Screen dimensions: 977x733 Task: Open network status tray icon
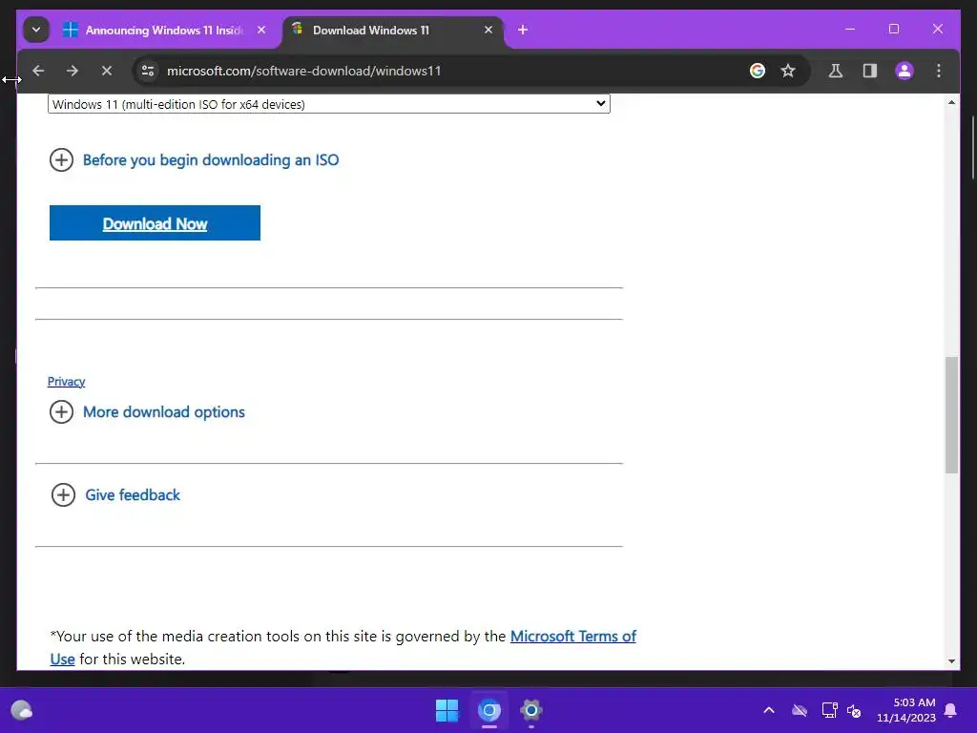click(x=829, y=710)
